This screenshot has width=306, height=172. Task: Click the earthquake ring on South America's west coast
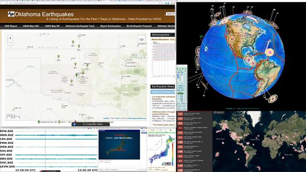(261, 84)
